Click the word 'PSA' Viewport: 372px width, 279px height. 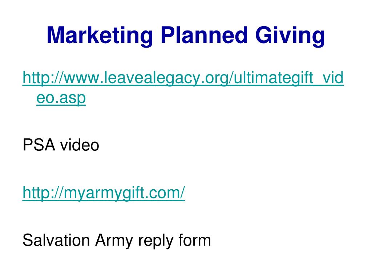click(39, 145)
